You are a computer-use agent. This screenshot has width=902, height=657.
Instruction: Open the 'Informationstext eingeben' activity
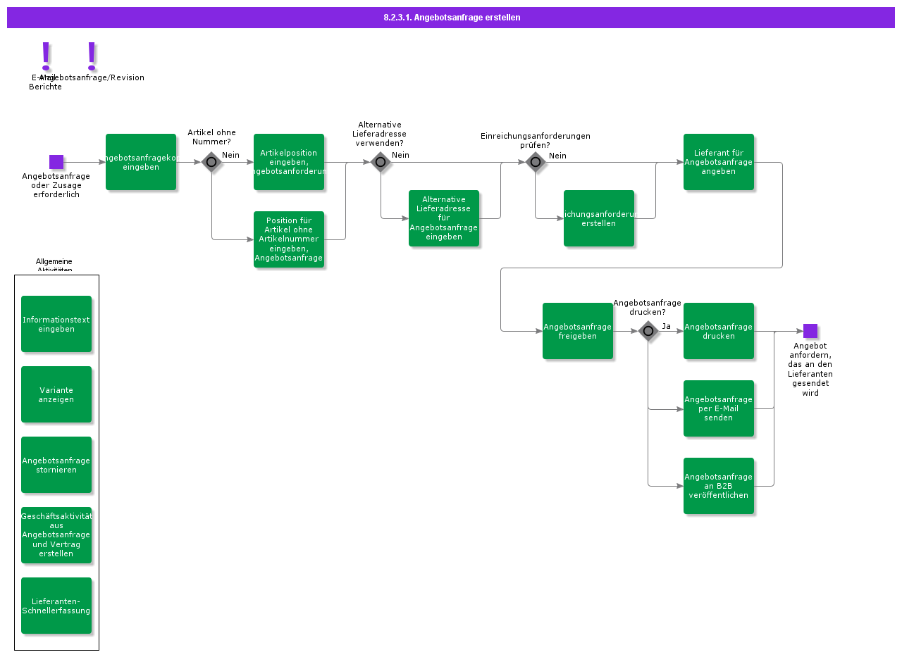56,324
